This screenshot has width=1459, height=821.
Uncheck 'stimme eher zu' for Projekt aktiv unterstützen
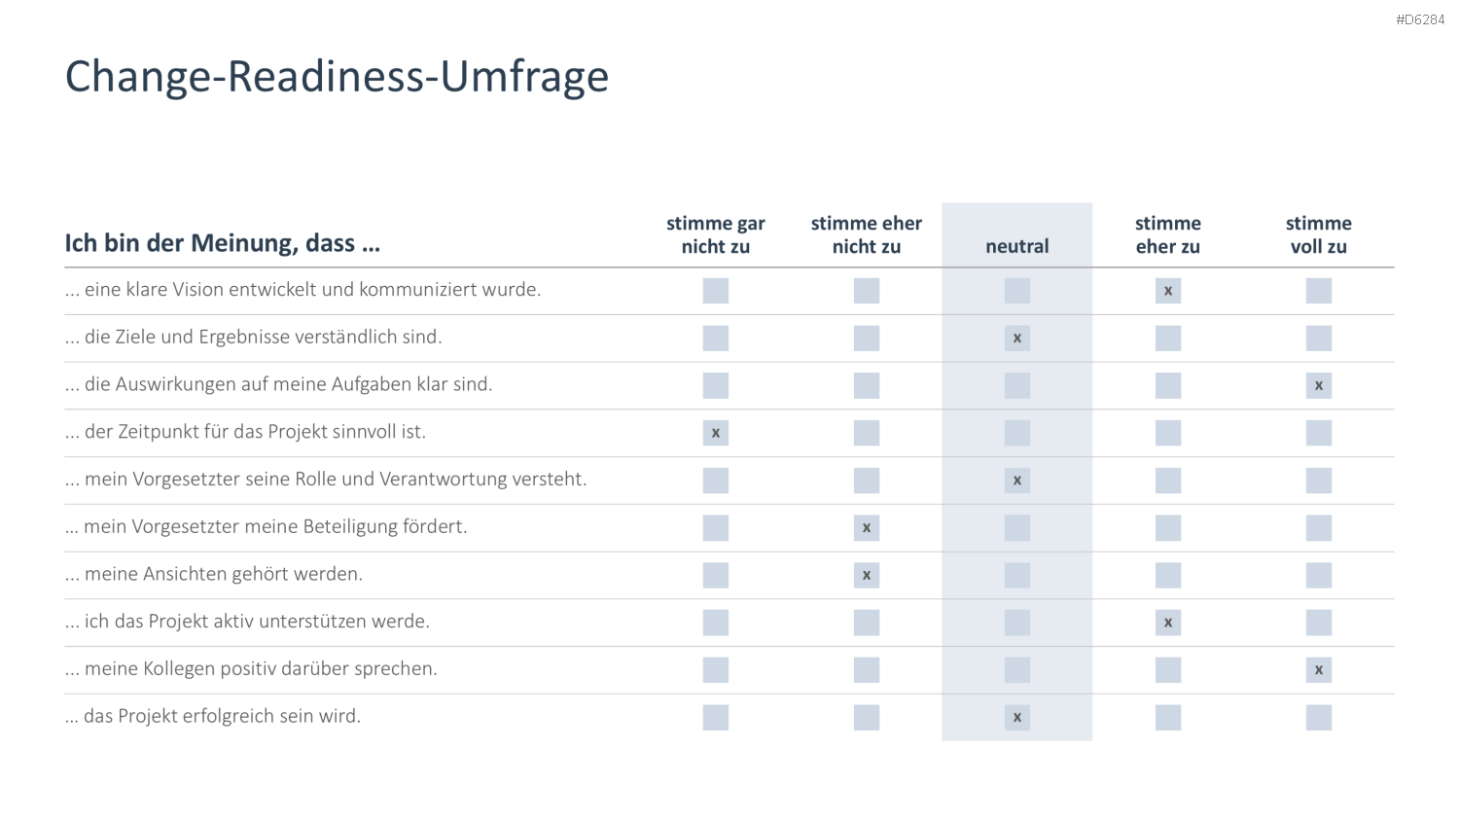coord(1167,623)
